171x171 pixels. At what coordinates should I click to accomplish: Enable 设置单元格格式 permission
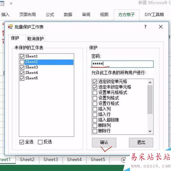(x=95, y=93)
